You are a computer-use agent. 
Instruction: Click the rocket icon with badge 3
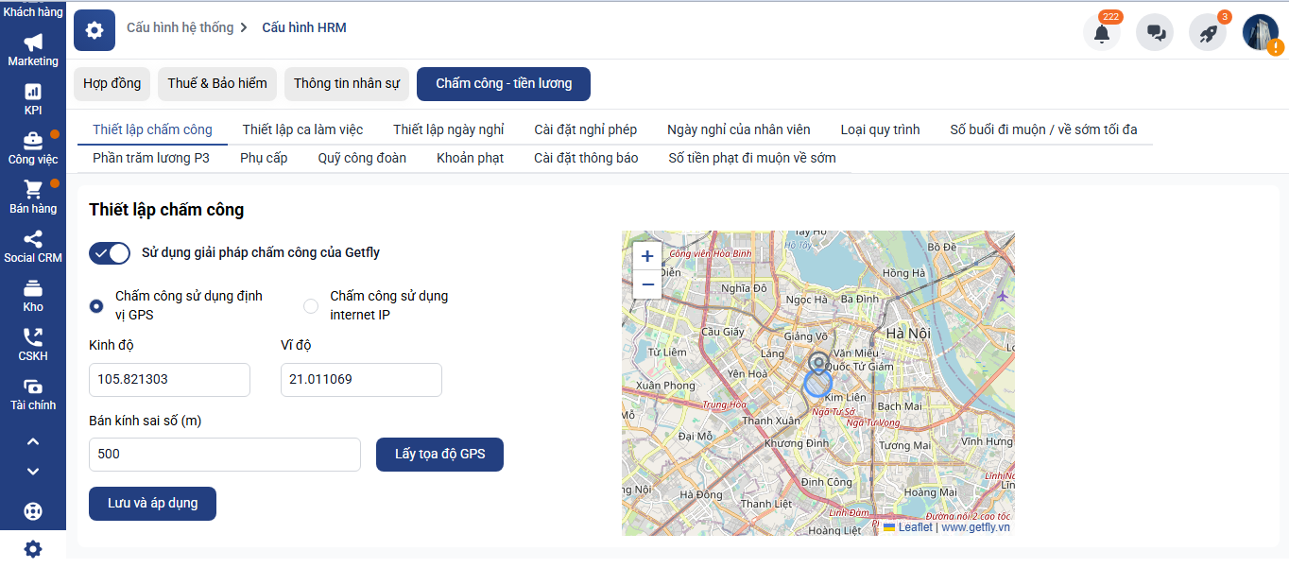[1208, 32]
